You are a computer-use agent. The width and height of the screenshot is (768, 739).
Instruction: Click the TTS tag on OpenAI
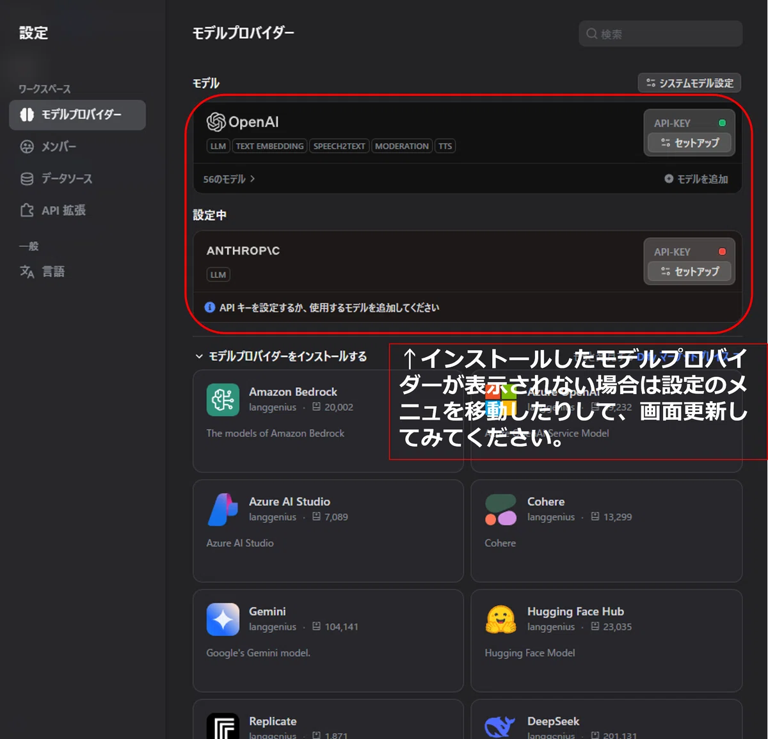coord(445,146)
